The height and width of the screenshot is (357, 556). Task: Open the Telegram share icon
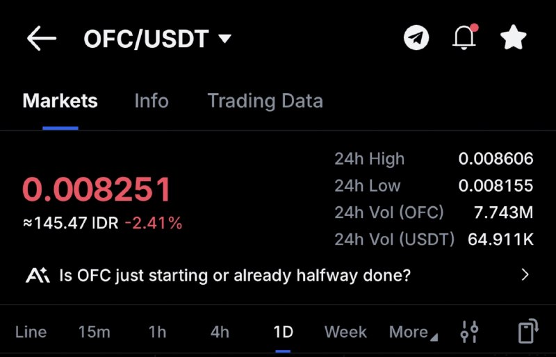pyautogui.click(x=416, y=38)
